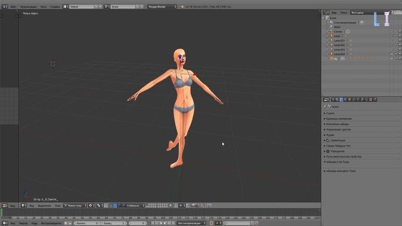The image size is (402, 226).
Task: Toggle Gravity panel checkbox
Action: pyautogui.click(x=328, y=141)
